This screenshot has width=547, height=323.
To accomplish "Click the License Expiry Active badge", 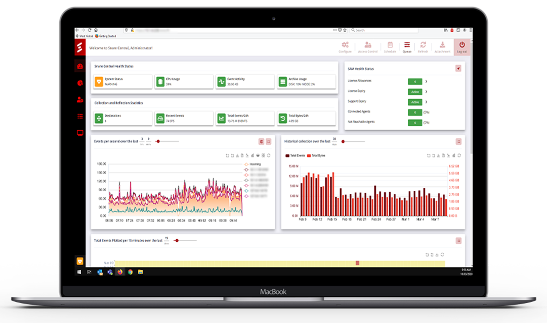I will click(415, 91).
